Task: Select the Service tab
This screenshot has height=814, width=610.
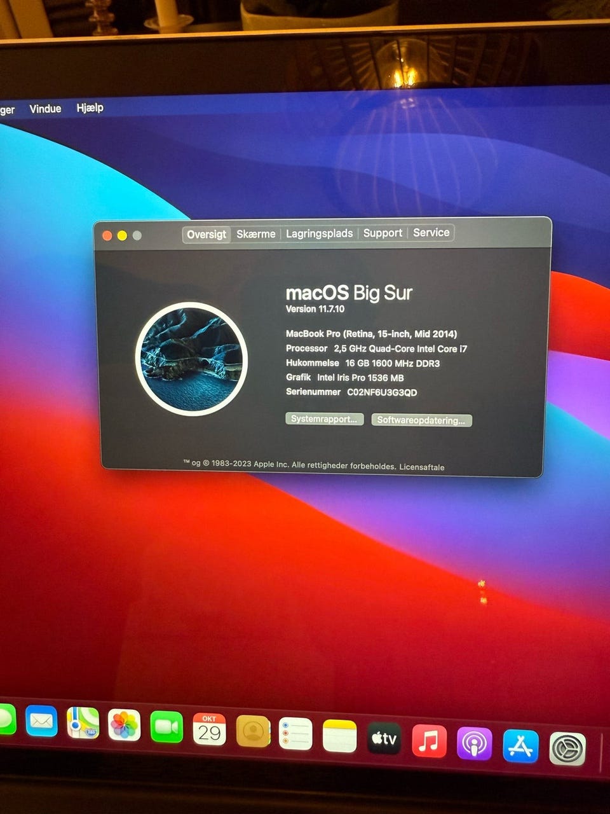Action: (431, 233)
